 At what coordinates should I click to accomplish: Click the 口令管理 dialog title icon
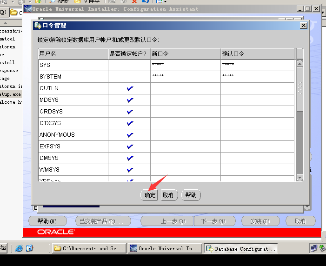[38, 26]
